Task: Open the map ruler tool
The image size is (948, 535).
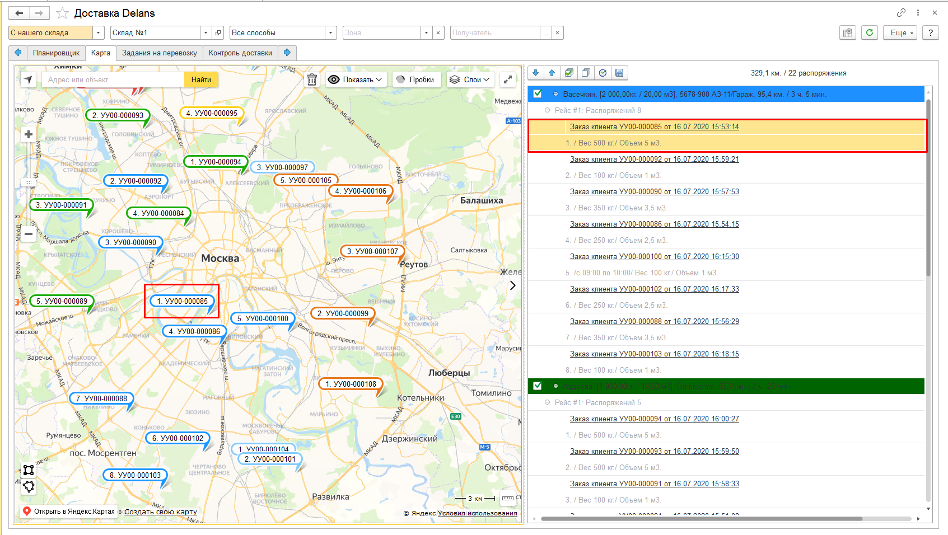Action: pyautogui.click(x=508, y=498)
